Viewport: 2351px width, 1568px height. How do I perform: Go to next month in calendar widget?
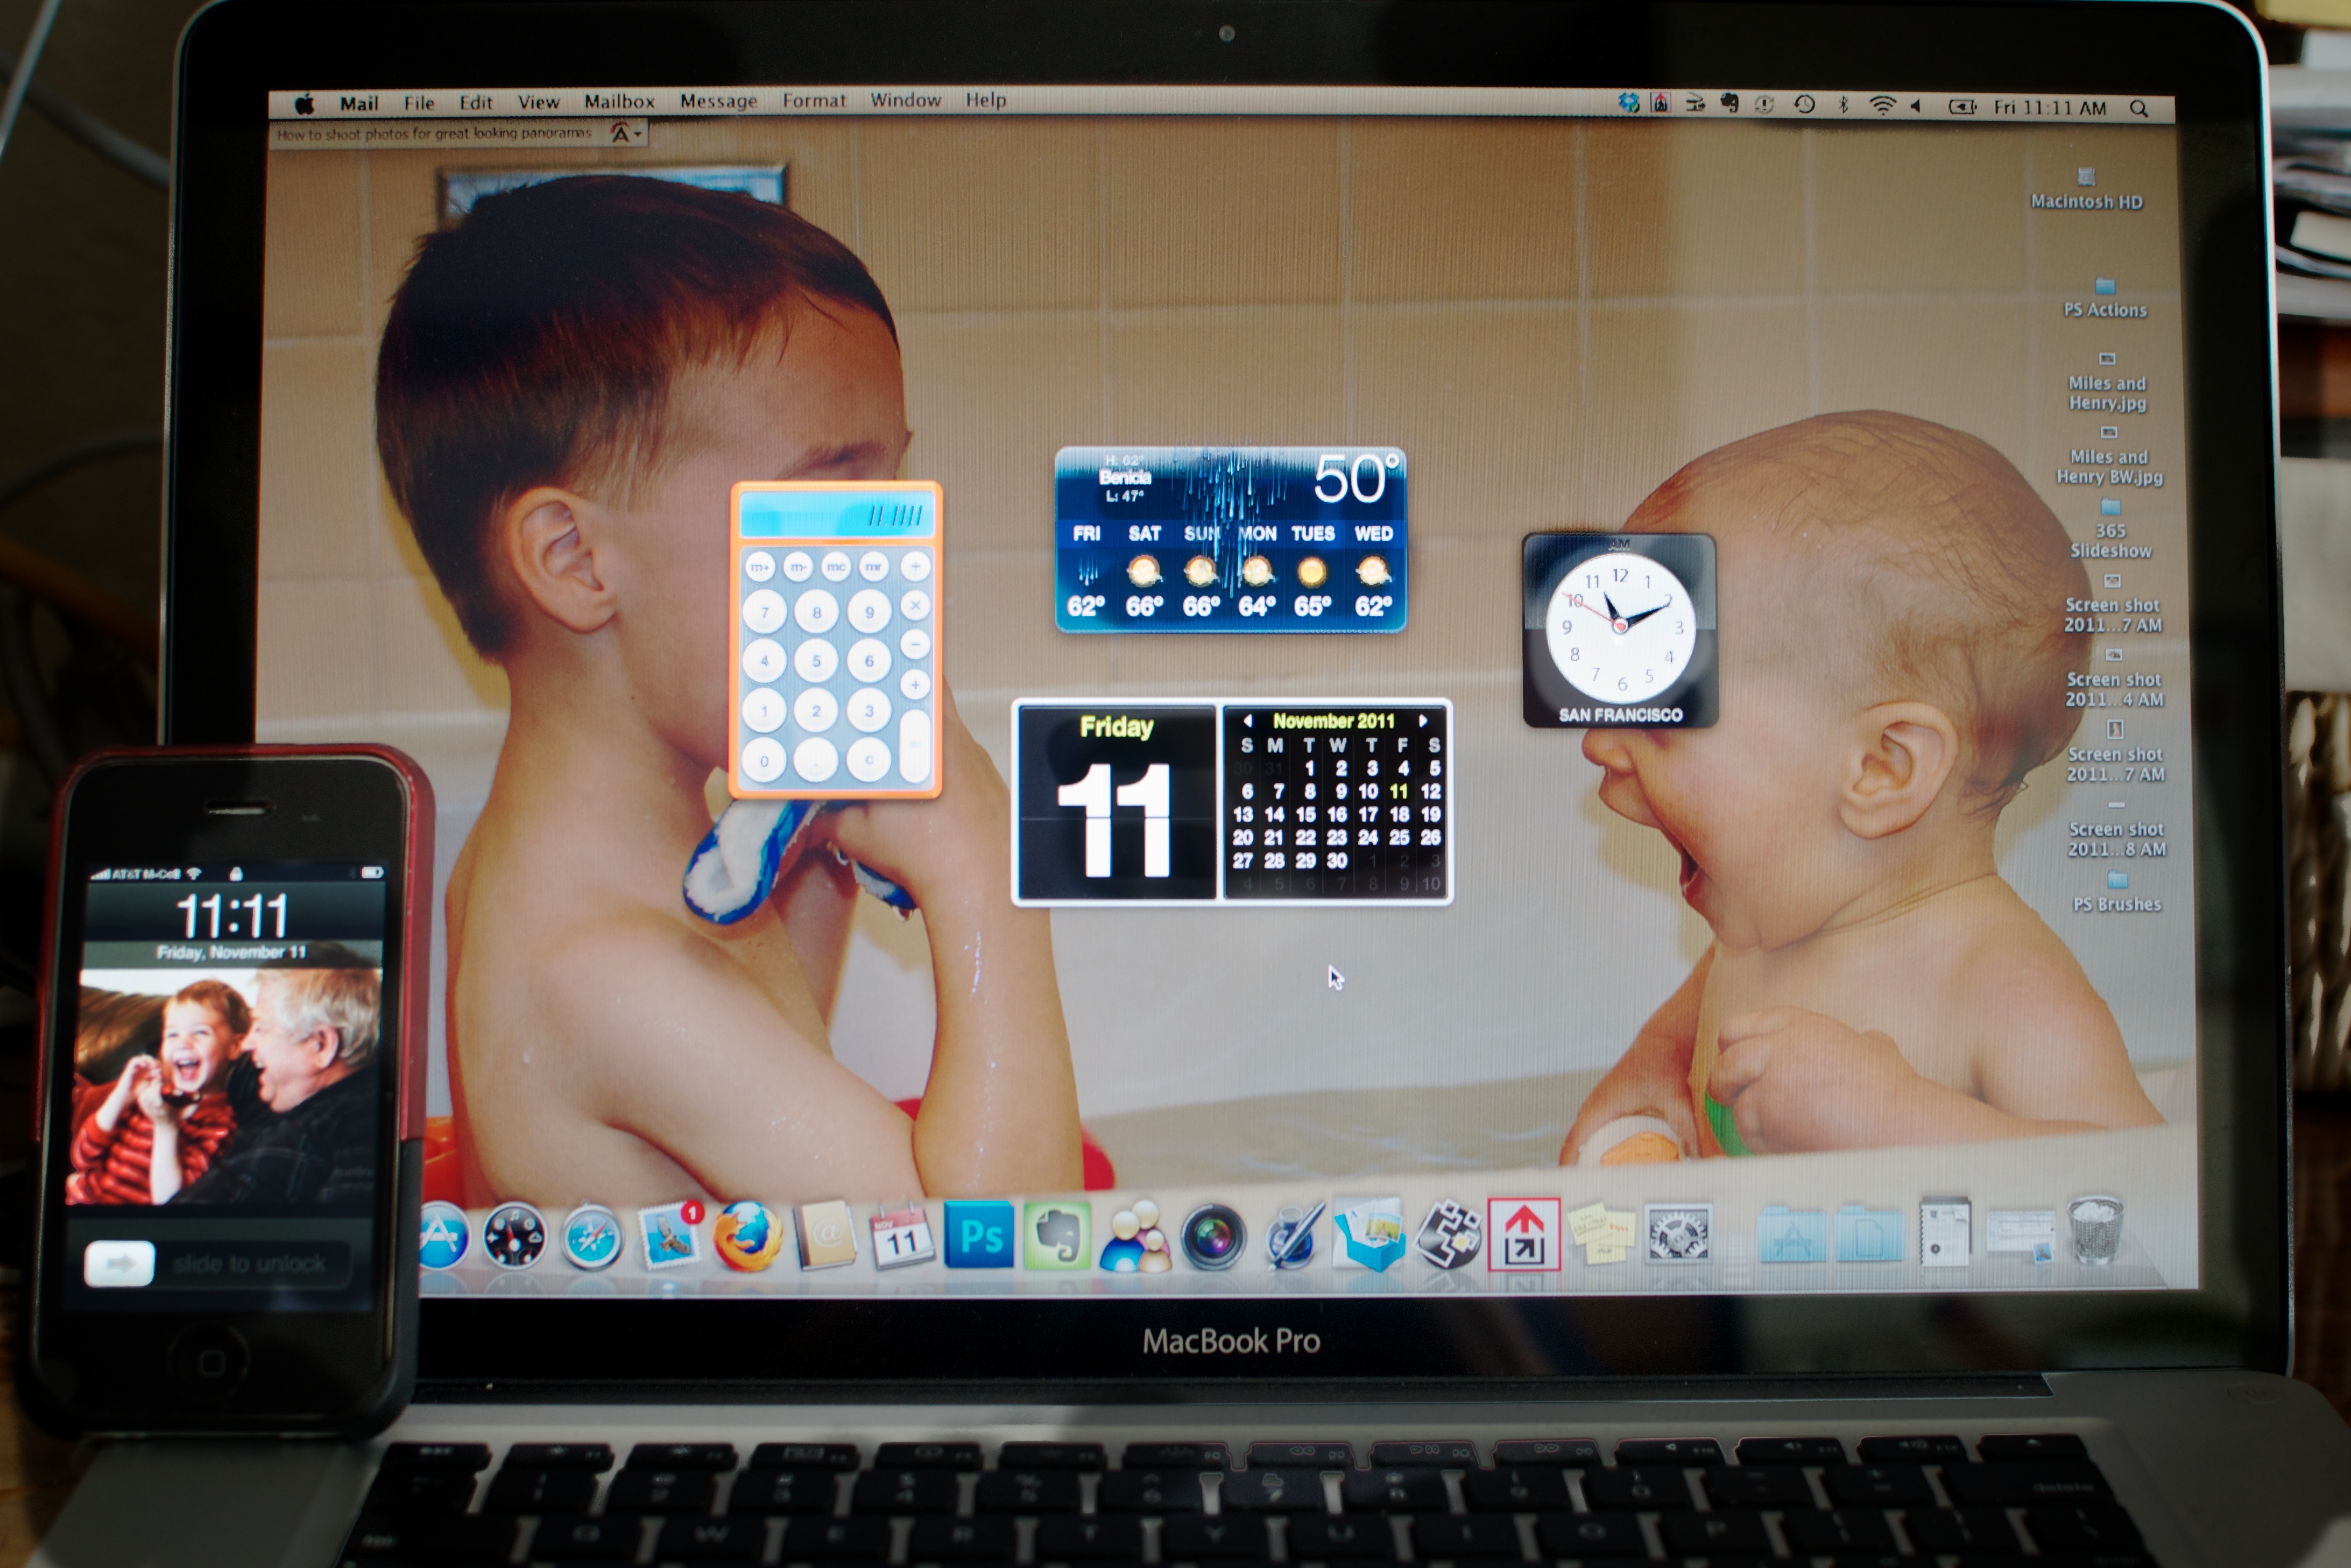pyautogui.click(x=1423, y=720)
